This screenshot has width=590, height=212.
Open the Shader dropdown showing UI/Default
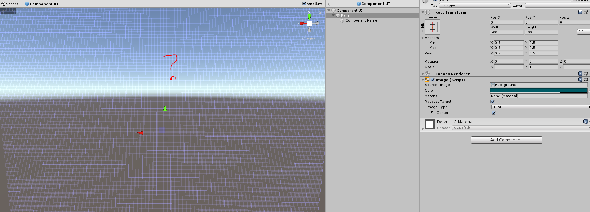pyautogui.click(x=521, y=128)
